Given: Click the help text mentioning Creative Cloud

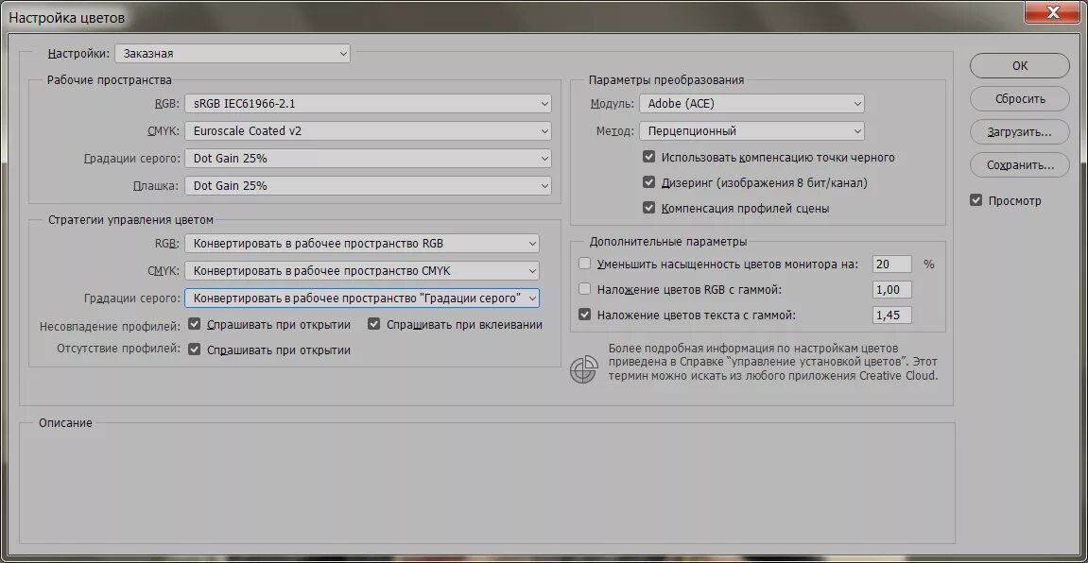Looking at the screenshot, I should coord(773,362).
